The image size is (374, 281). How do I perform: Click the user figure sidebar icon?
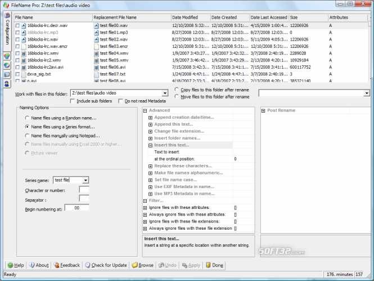point(7,84)
